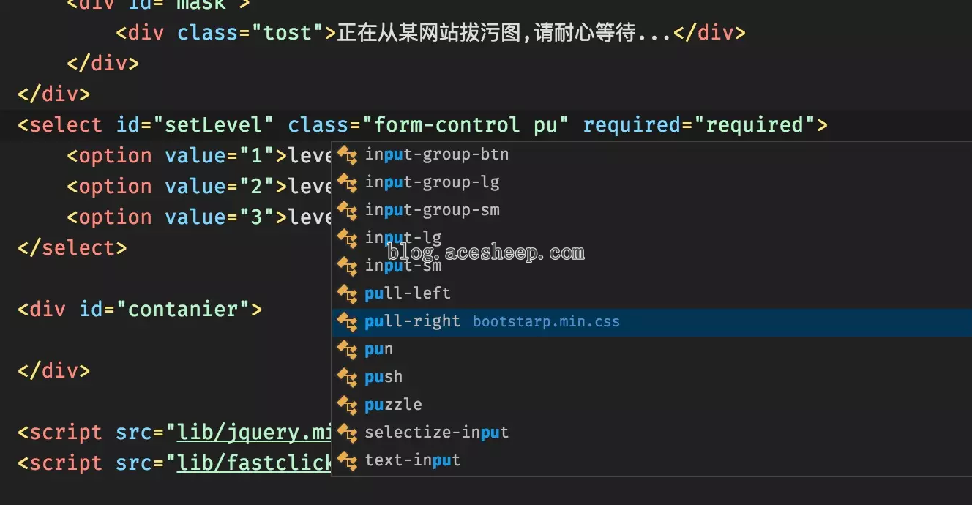The width and height of the screenshot is (972, 505).
Task: Click the icon beside input-group-lg suggestion
Action: pyautogui.click(x=347, y=182)
